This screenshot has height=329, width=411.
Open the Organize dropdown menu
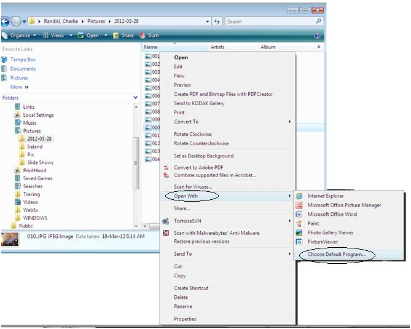(x=22, y=36)
